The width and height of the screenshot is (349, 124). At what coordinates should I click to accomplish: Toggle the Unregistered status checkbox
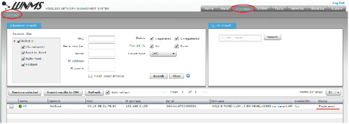[177, 39]
